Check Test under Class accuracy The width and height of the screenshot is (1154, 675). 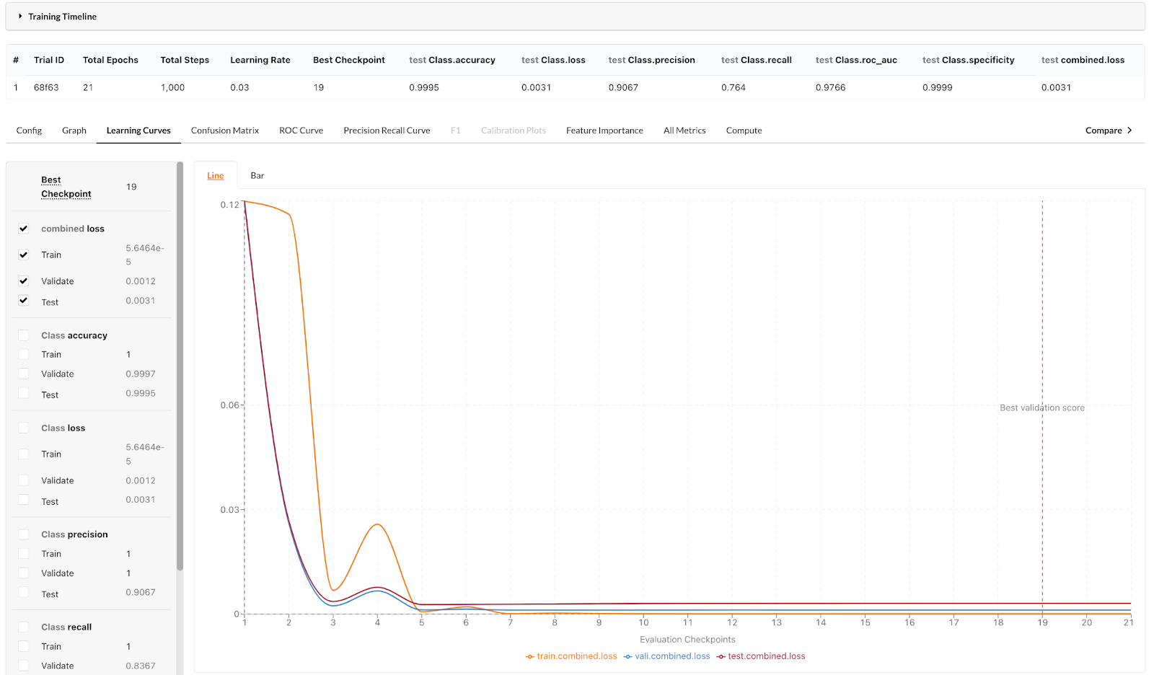pyautogui.click(x=24, y=394)
